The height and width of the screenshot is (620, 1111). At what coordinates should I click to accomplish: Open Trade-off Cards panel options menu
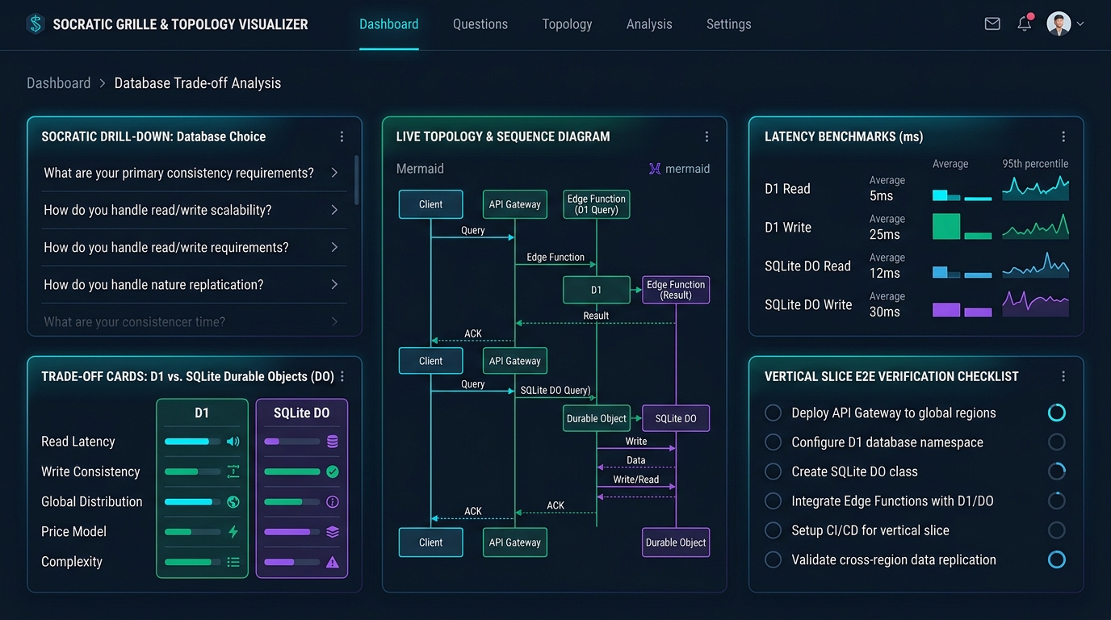[342, 376]
